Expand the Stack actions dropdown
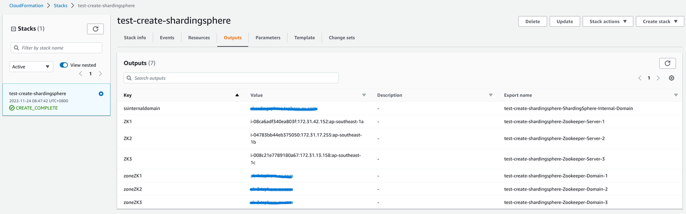The height and width of the screenshot is (214, 686). point(607,21)
